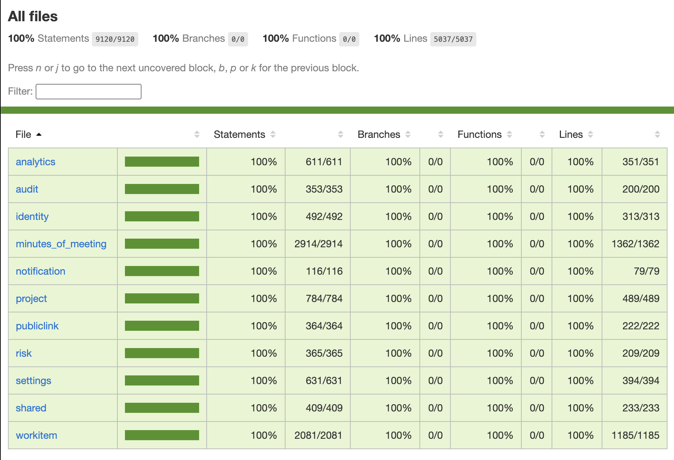Viewport: 674px width, 460px height.
Task: Click the 5037/5037 lines badge
Action: [453, 39]
